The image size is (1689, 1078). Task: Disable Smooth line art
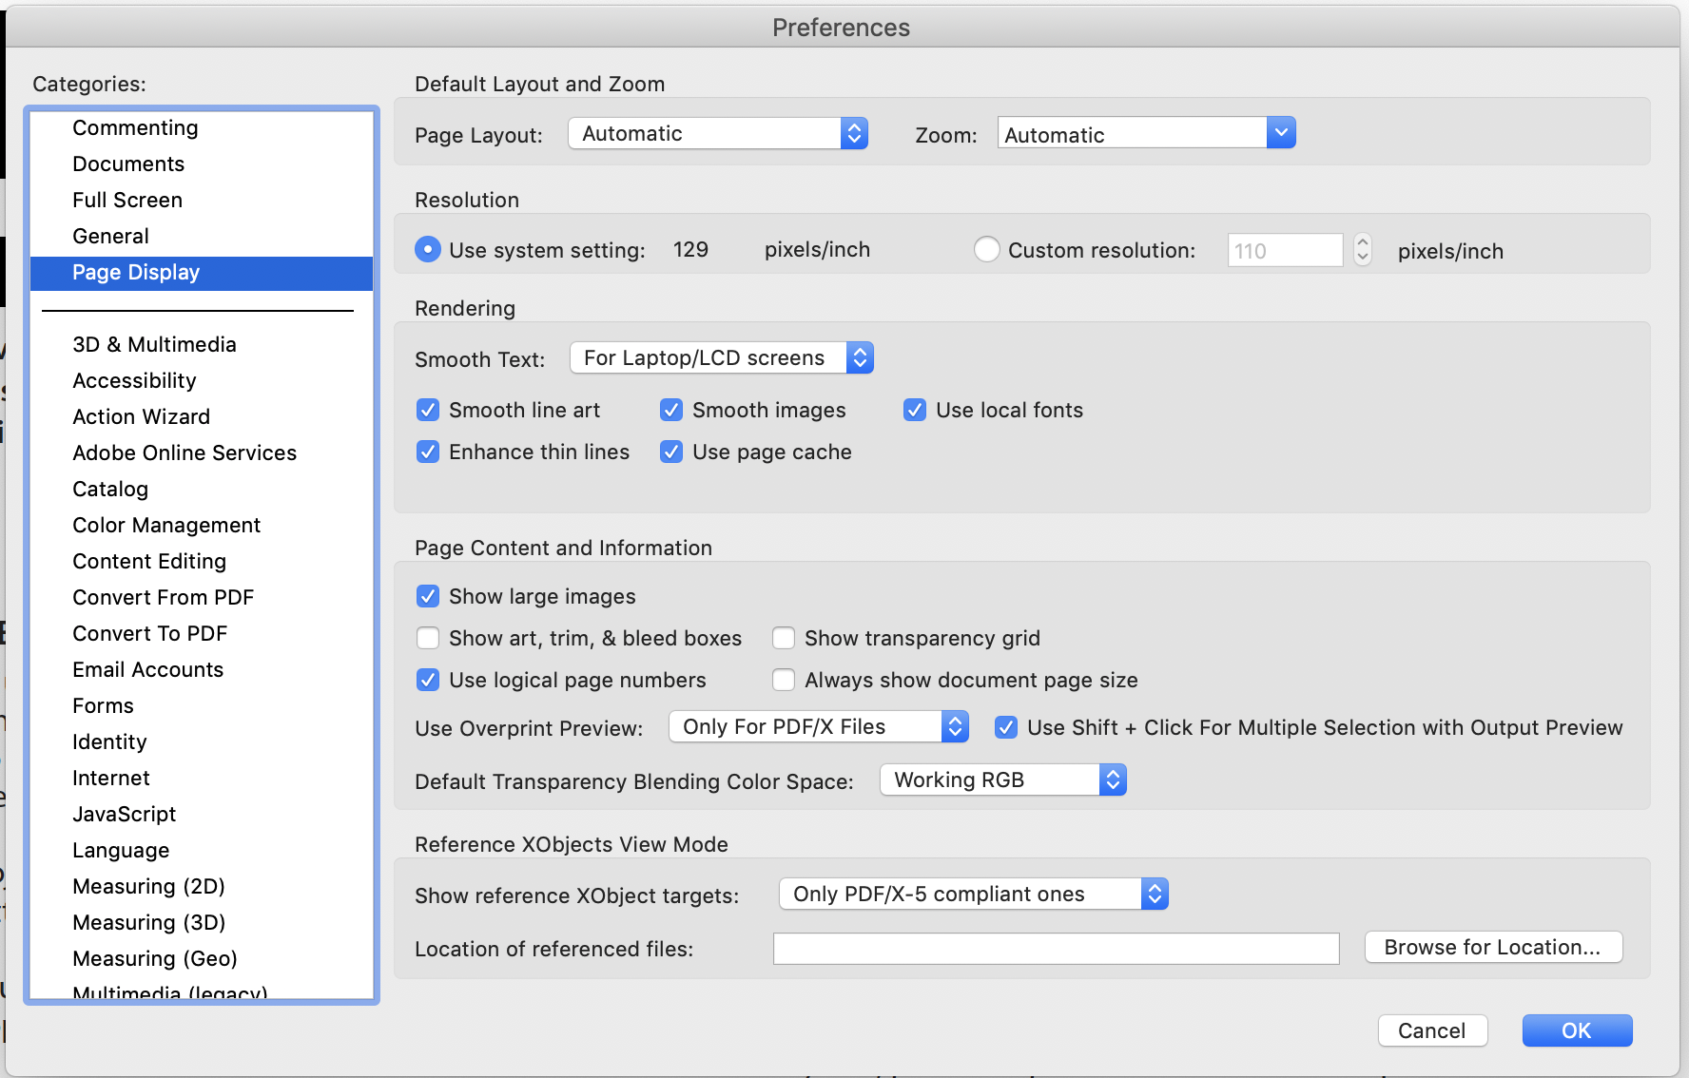click(428, 410)
